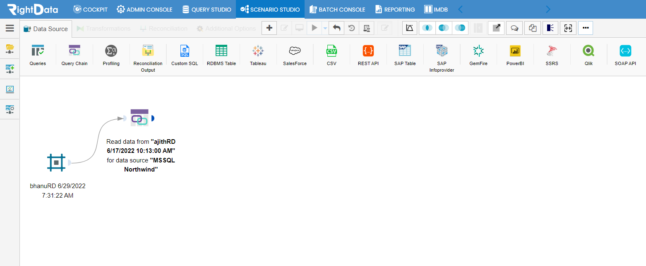This screenshot has height=266, width=646.
Task: Select the intersection Venn icon
Action: (x=427, y=28)
